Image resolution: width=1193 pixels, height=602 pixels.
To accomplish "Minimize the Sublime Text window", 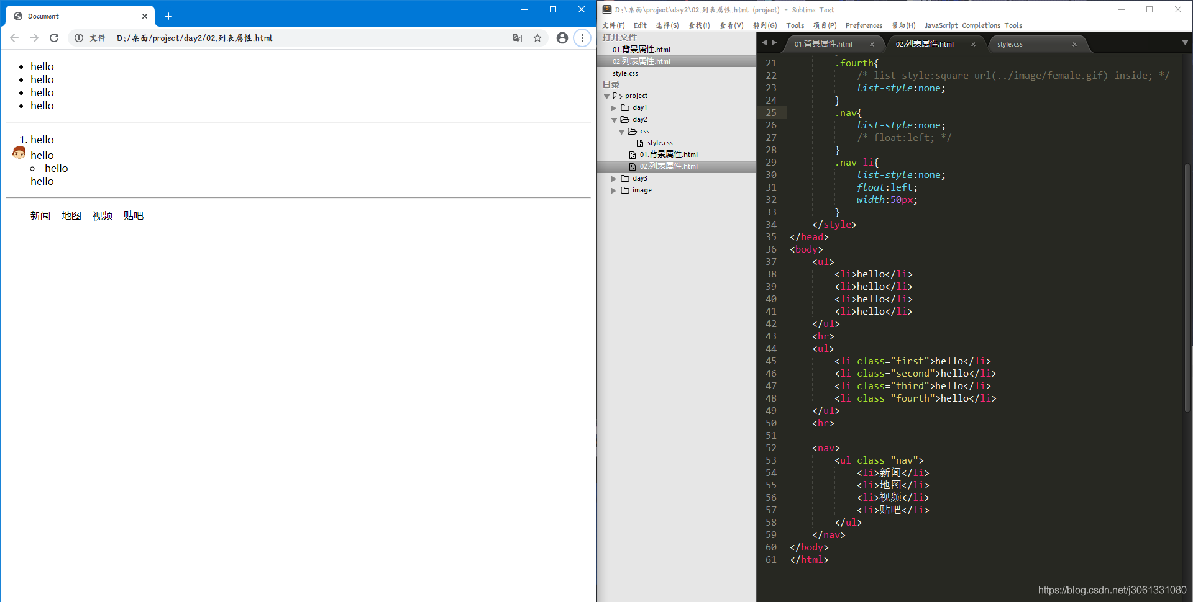I will (1122, 9).
